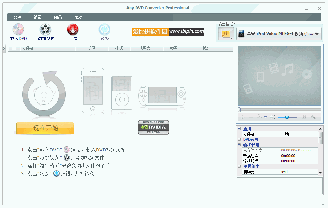The image size is (328, 208).
Task: Click the property panel scroll-down arrow
Action: click(x=320, y=173)
